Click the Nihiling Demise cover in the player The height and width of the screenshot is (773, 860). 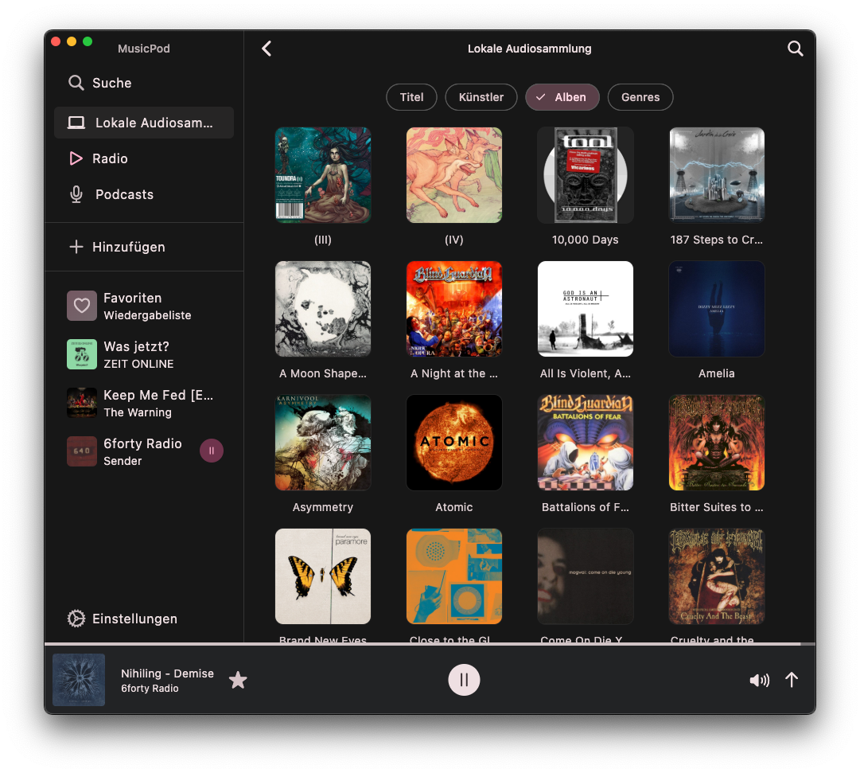click(79, 680)
